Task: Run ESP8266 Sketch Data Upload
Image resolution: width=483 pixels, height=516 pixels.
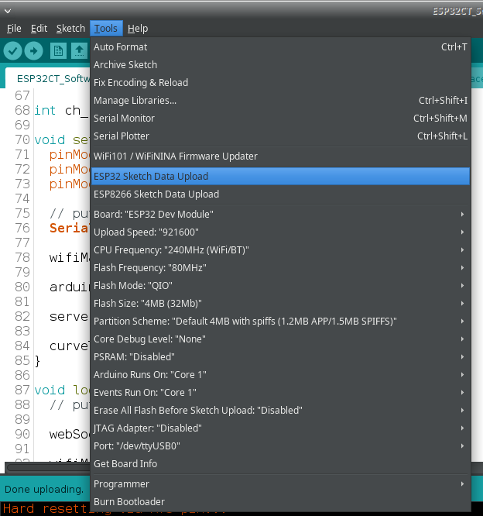Action: [x=279, y=194]
